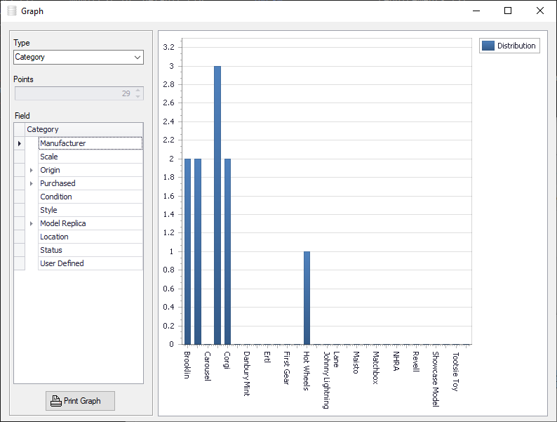Click the NHRA axis label

(x=396, y=361)
